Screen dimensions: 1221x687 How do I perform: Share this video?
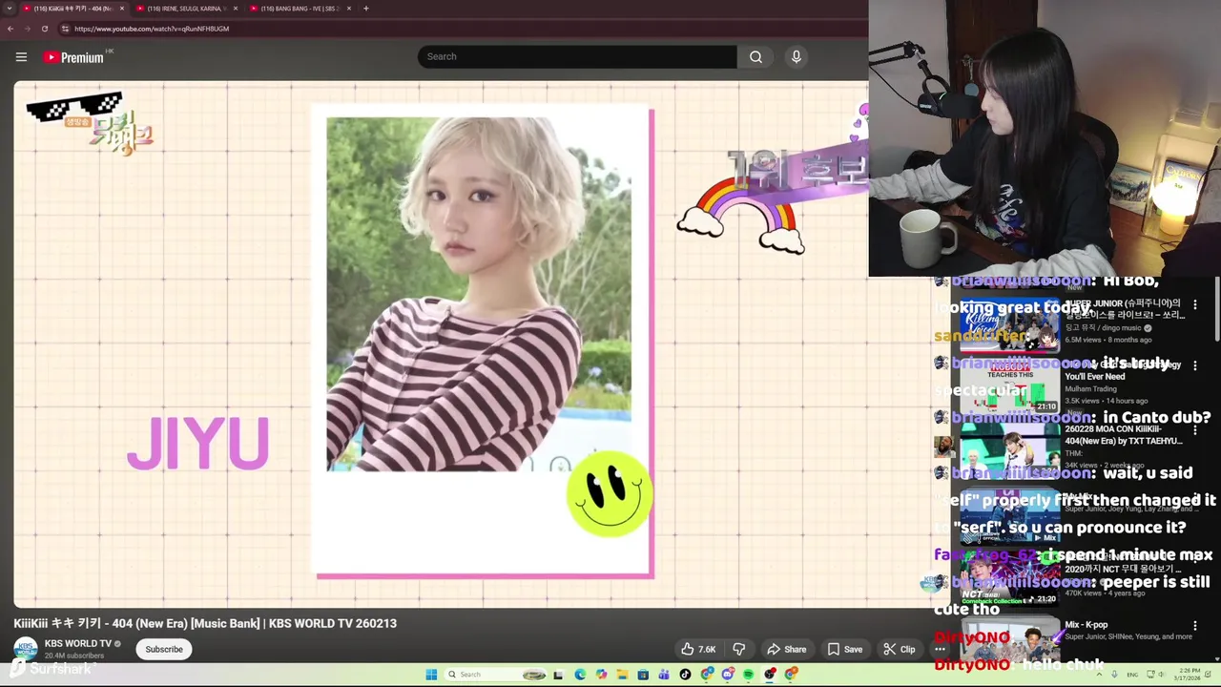787,649
